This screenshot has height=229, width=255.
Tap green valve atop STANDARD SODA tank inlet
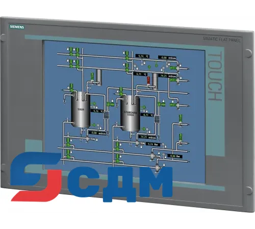pos(121,91)
